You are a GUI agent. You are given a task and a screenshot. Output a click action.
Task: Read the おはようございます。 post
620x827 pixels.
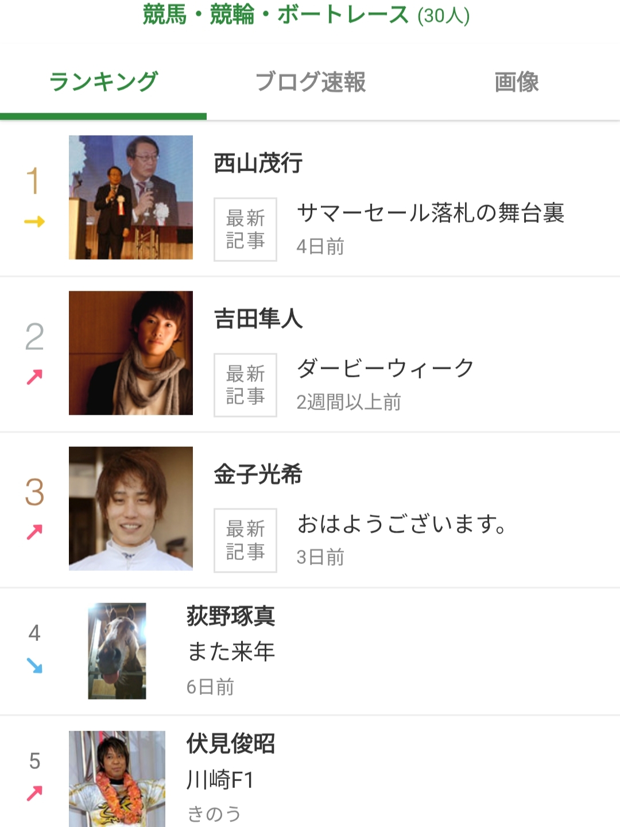pyautogui.click(x=402, y=524)
